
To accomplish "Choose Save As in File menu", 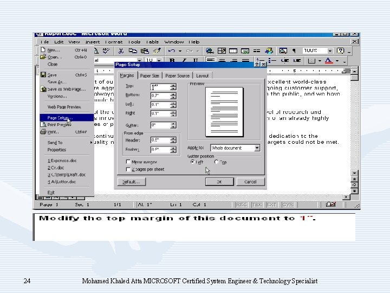I will tap(67, 82).
